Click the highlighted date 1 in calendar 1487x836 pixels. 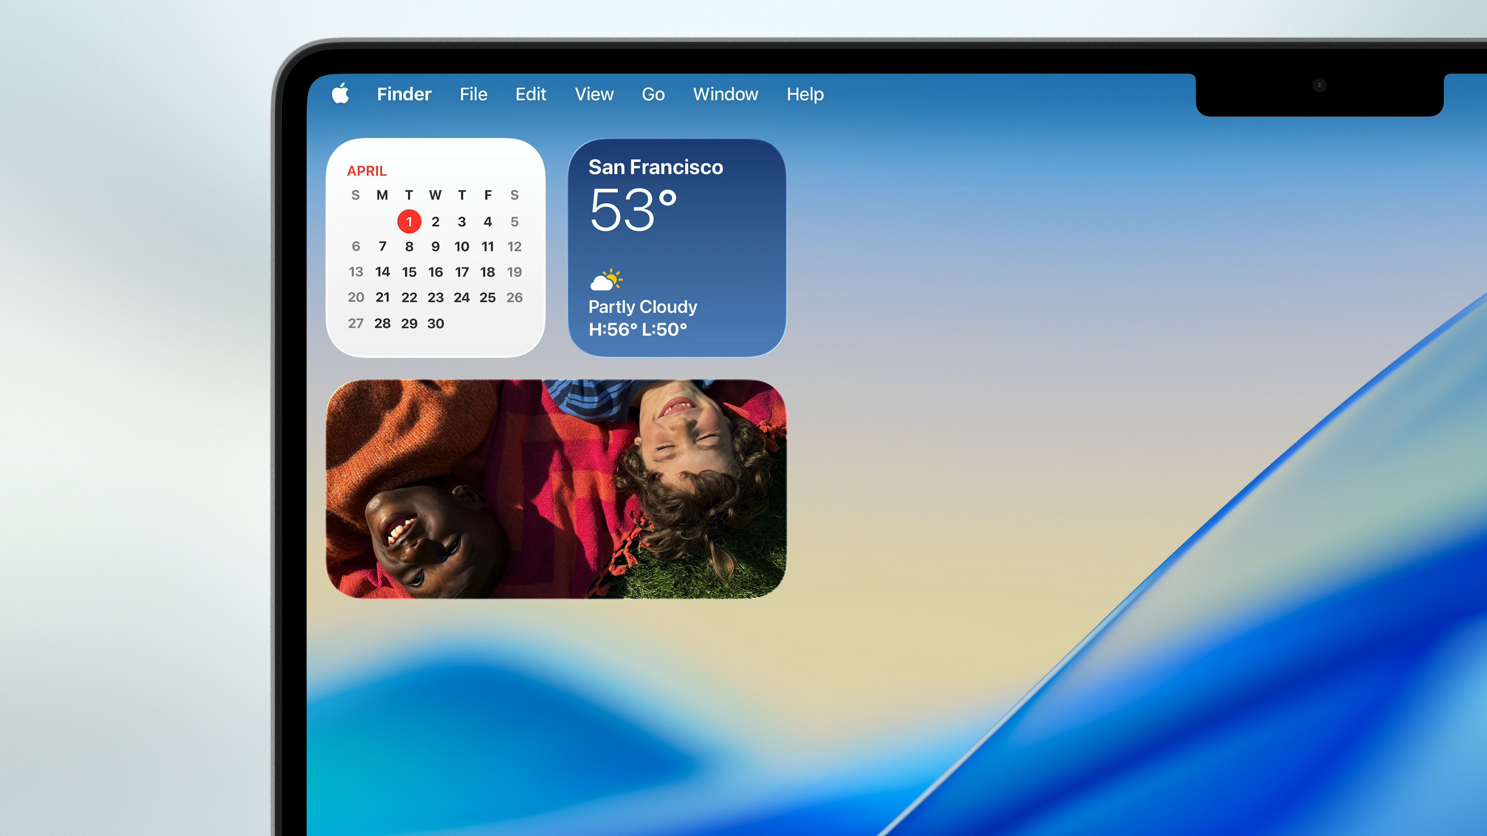pyautogui.click(x=409, y=221)
